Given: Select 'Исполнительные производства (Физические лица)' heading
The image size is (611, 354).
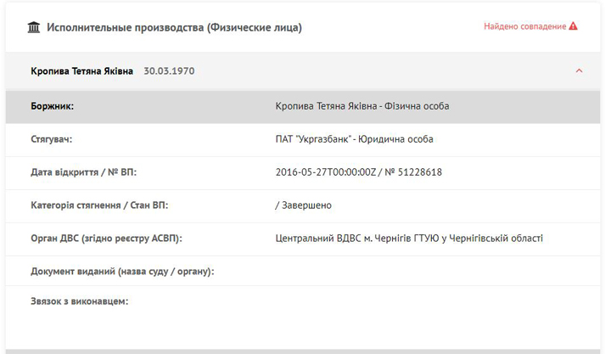Looking at the screenshot, I should (174, 27).
